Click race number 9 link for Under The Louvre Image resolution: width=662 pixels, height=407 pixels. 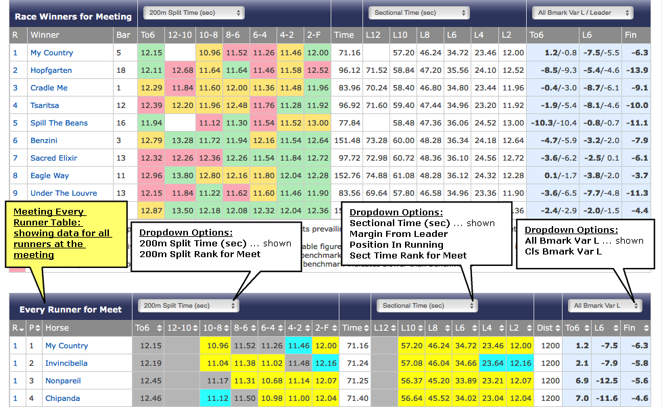15,193
